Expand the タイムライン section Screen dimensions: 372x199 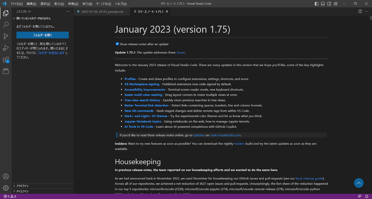22,191
